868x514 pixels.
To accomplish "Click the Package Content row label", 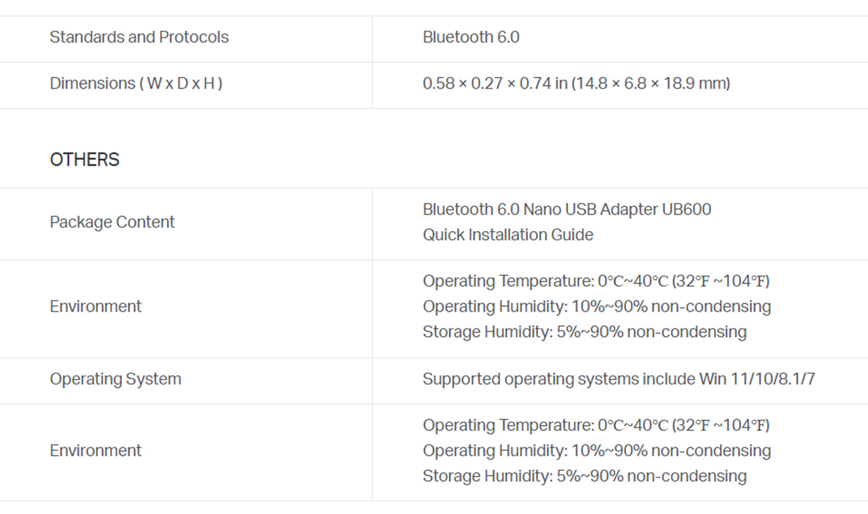I will [112, 222].
